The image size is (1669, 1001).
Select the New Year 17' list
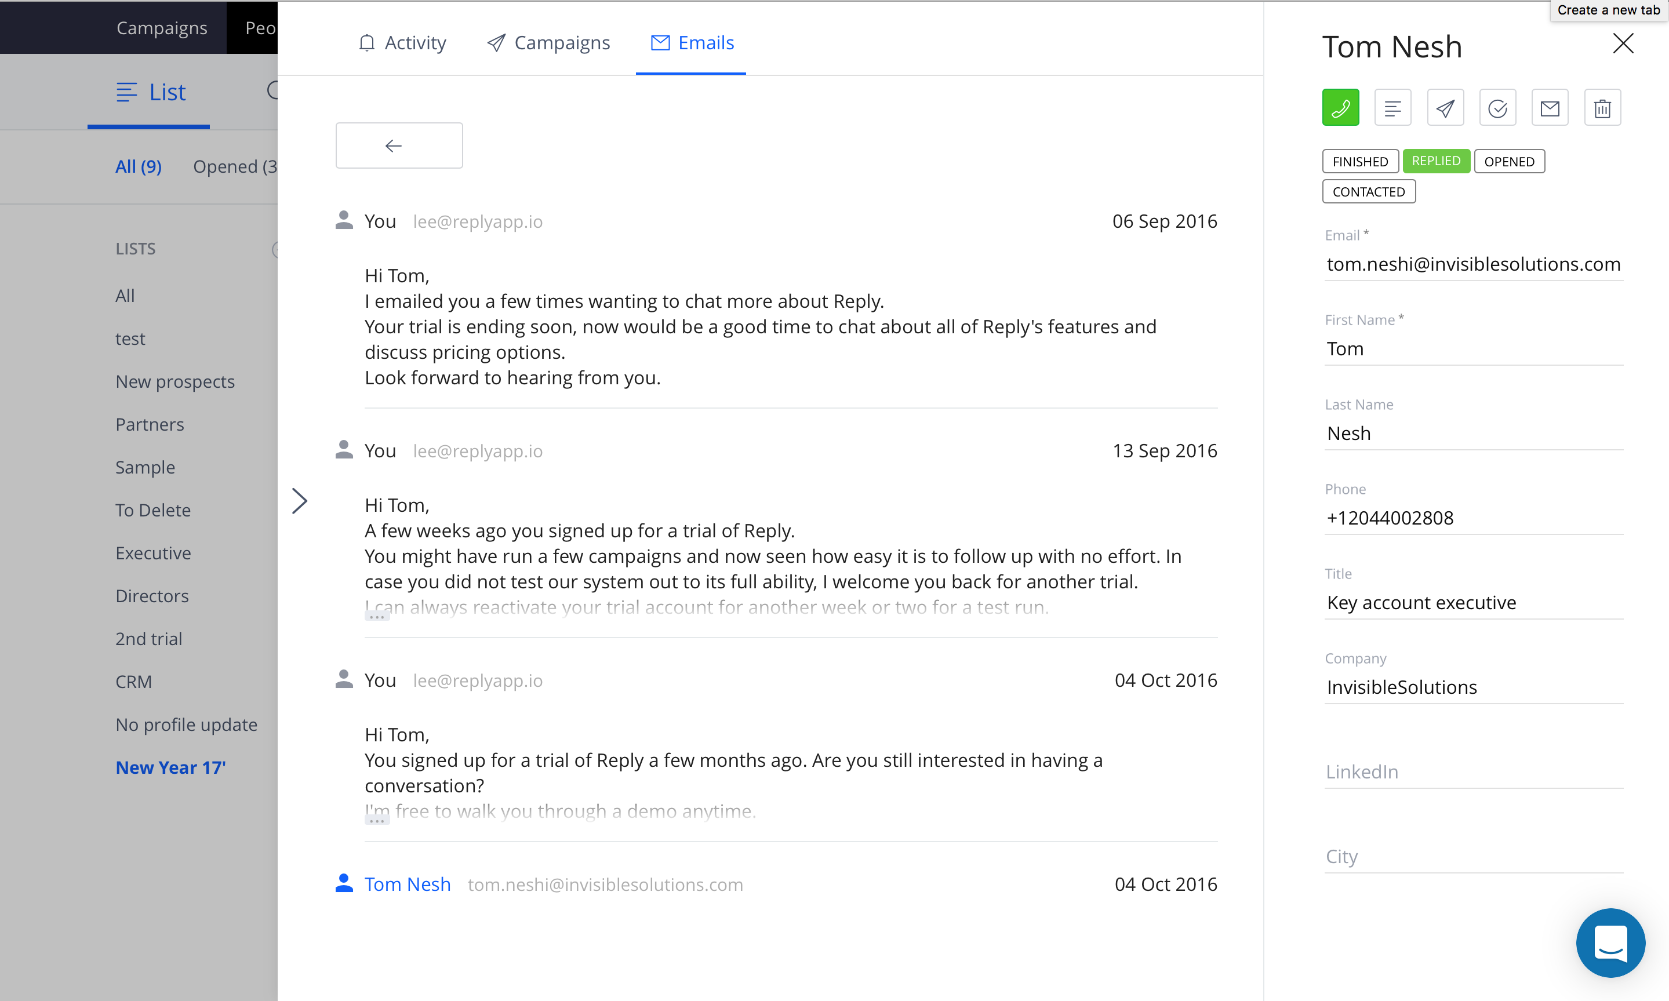(170, 767)
